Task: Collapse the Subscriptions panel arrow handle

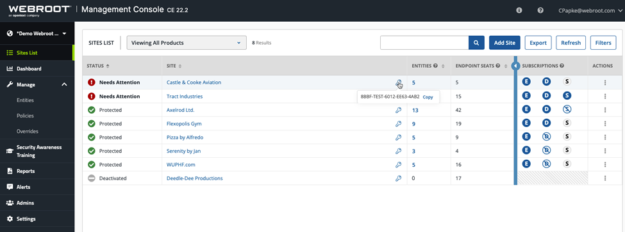Action: click(515, 66)
